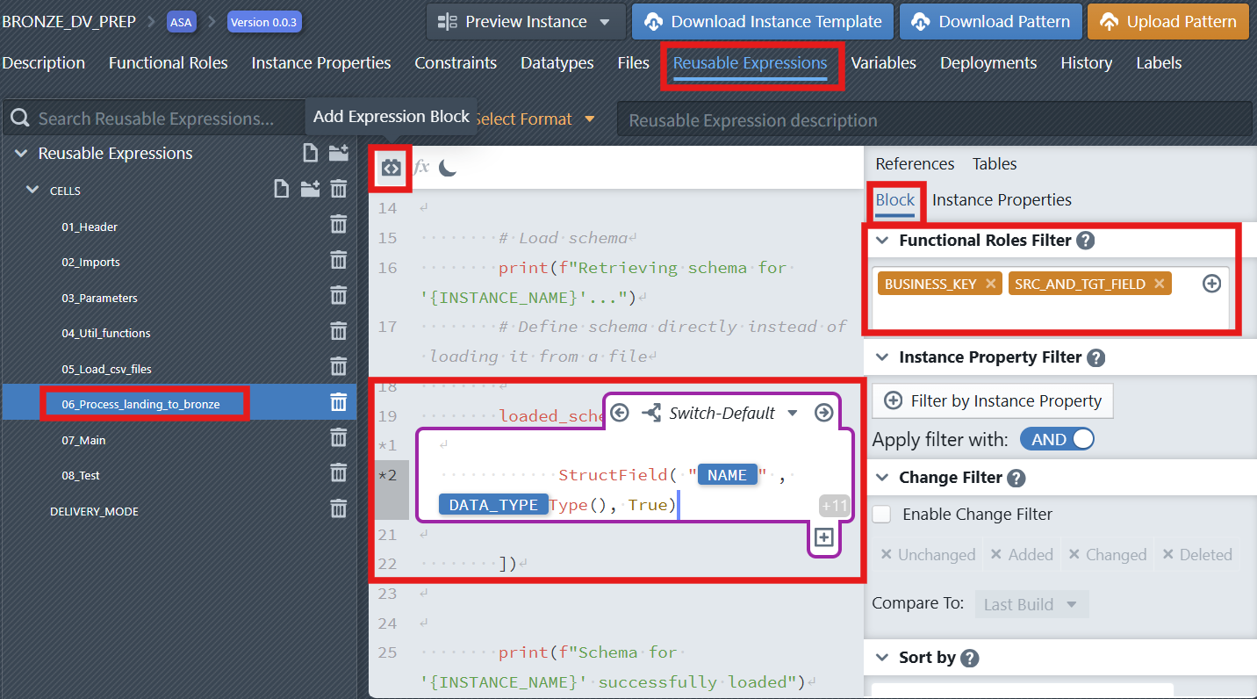Click the Add Expression Block icon
The height and width of the screenshot is (699, 1257).
click(x=391, y=167)
